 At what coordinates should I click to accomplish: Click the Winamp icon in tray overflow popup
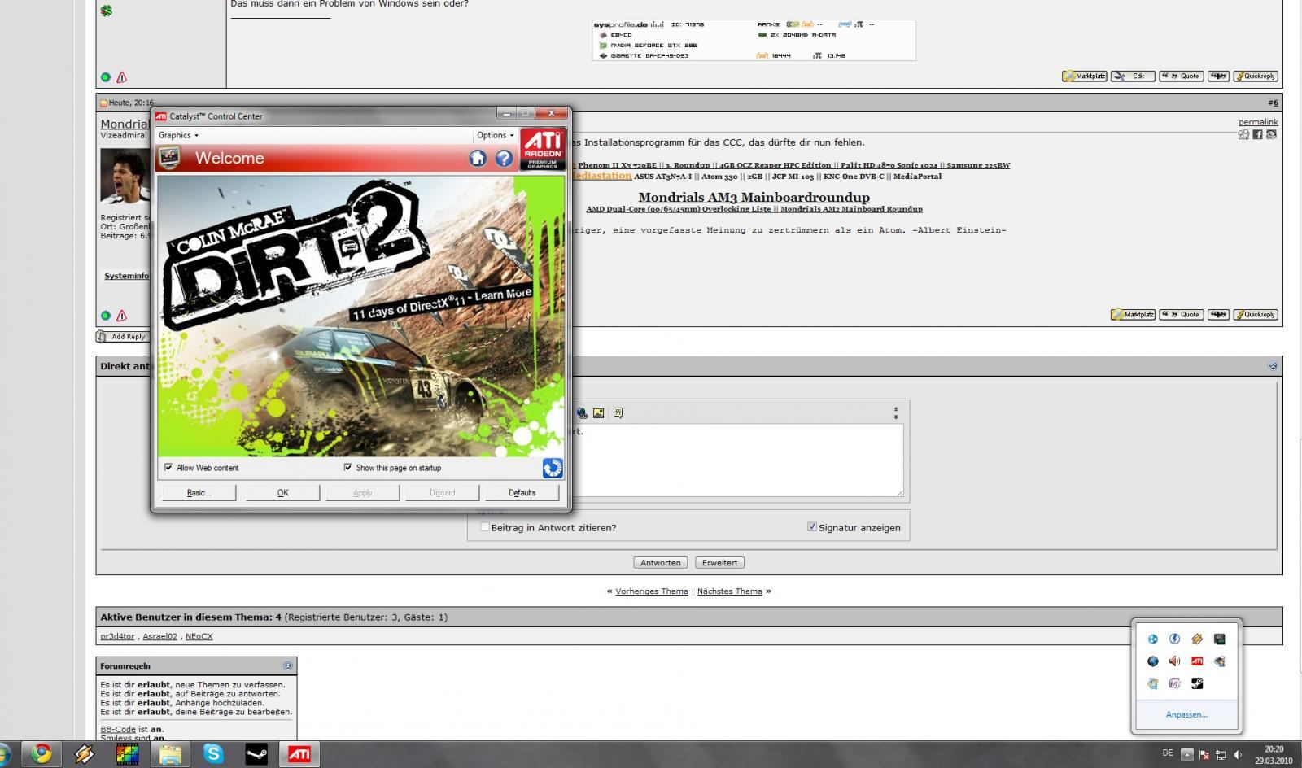point(1197,639)
